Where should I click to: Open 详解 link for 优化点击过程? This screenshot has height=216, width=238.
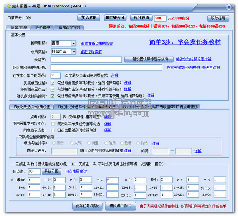(x=127, y=83)
